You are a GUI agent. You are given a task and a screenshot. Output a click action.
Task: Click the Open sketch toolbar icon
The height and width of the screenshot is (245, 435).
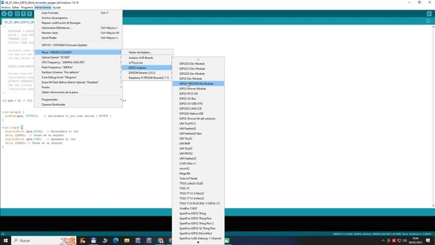tap(23, 14)
